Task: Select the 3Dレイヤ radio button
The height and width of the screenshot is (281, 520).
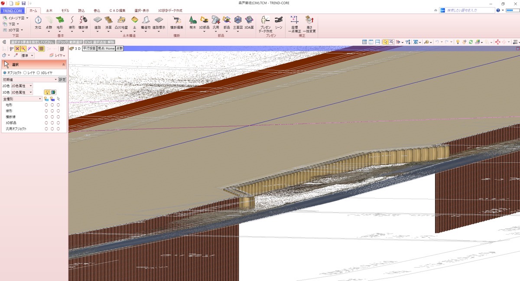Action: click(38, 73)
